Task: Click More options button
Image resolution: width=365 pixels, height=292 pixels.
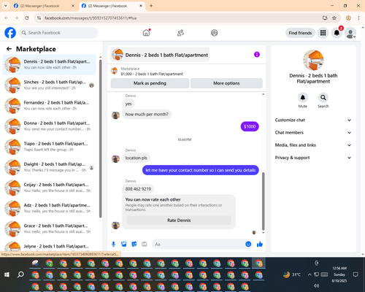Action: click(x=226, y=83)
